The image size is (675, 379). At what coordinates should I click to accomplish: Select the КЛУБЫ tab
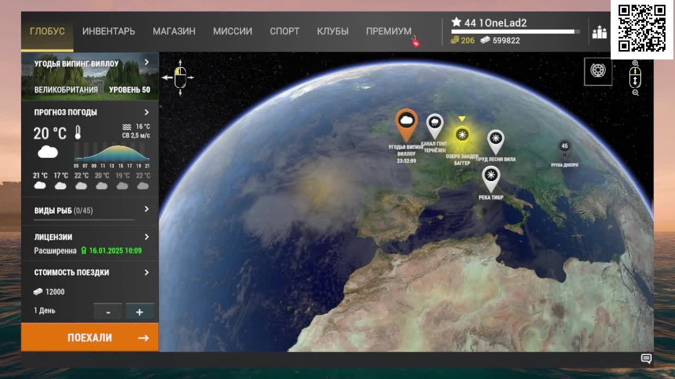333,31
